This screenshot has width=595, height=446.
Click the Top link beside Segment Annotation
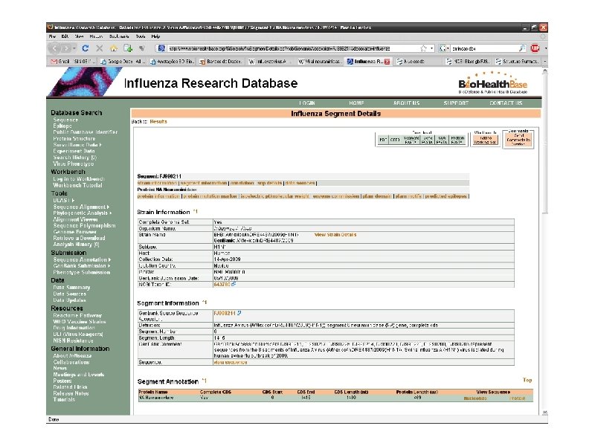[527, 380]
